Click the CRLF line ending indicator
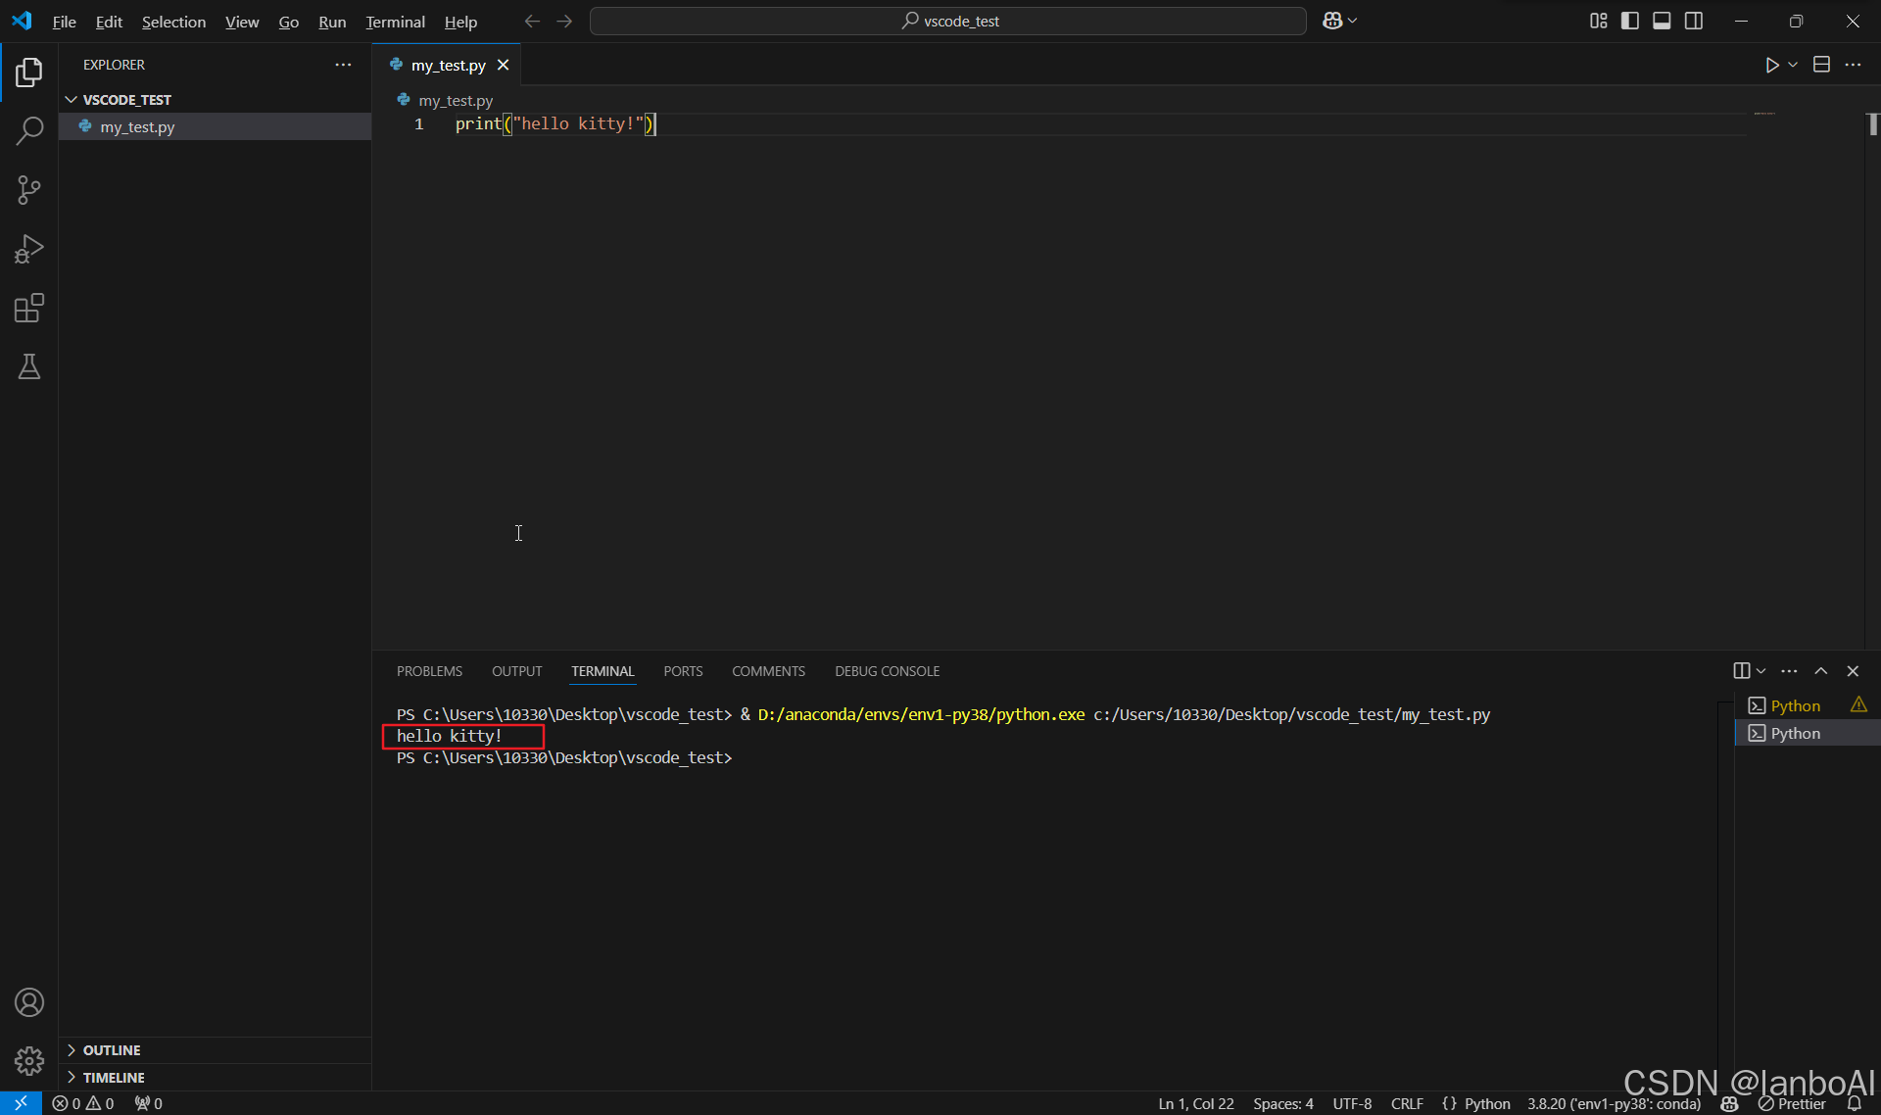Screen dimensions: 1881x1115 (x=1407, y=1103)
